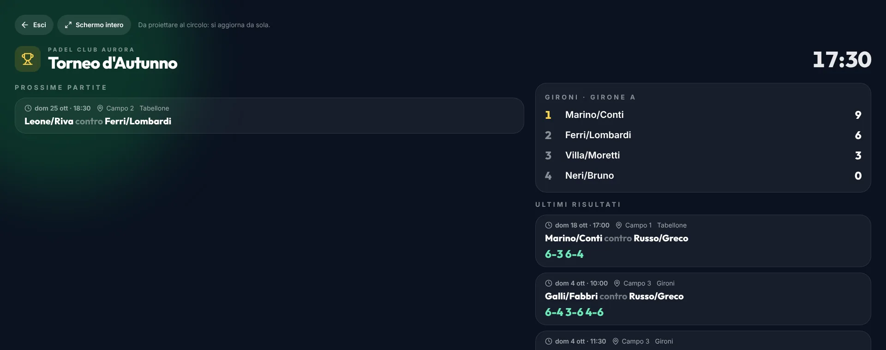Viewport: 886px width, 350px height.
Task: Click the 17:30 clock display
Action: pyautogui.click(x=842, y=60)
